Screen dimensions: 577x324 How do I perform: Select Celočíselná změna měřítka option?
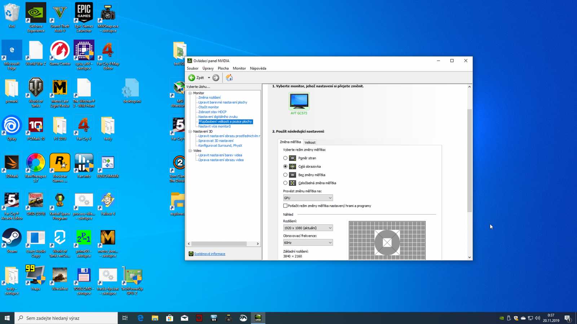click(x=285, y=183)
